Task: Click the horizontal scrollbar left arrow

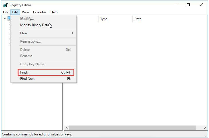Action: coord(67,127)
